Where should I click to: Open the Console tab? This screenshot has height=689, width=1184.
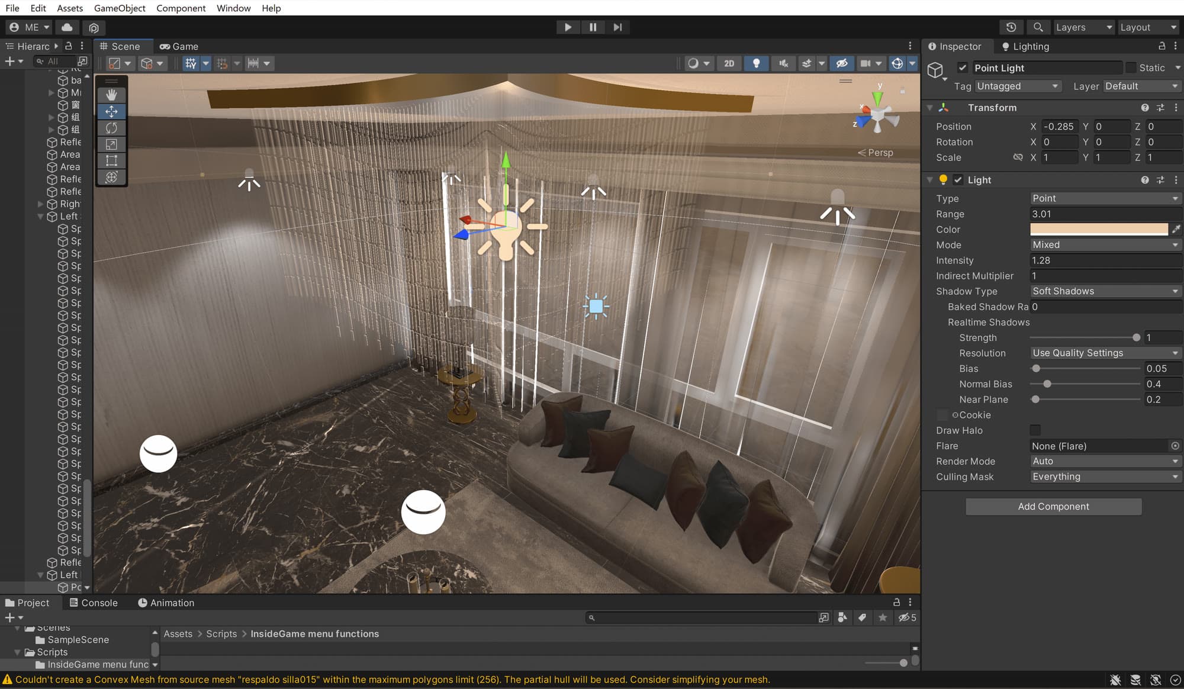coord(94,603)
